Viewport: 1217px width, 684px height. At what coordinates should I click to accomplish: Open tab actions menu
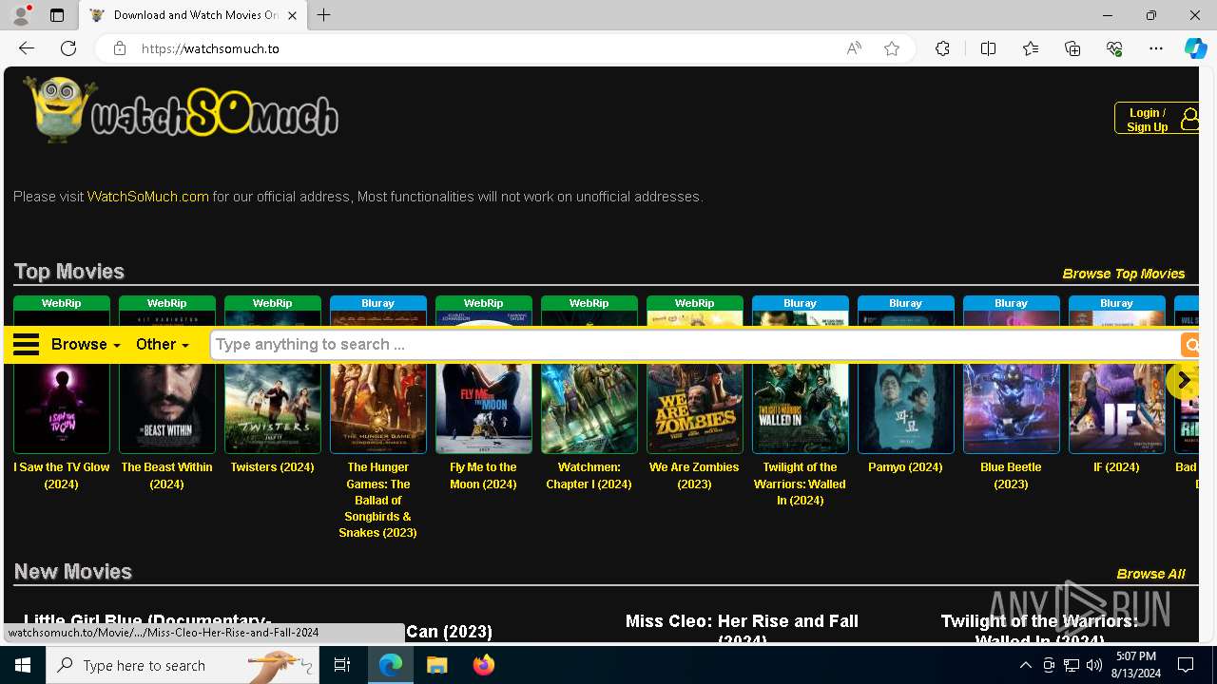coord(57,15)
